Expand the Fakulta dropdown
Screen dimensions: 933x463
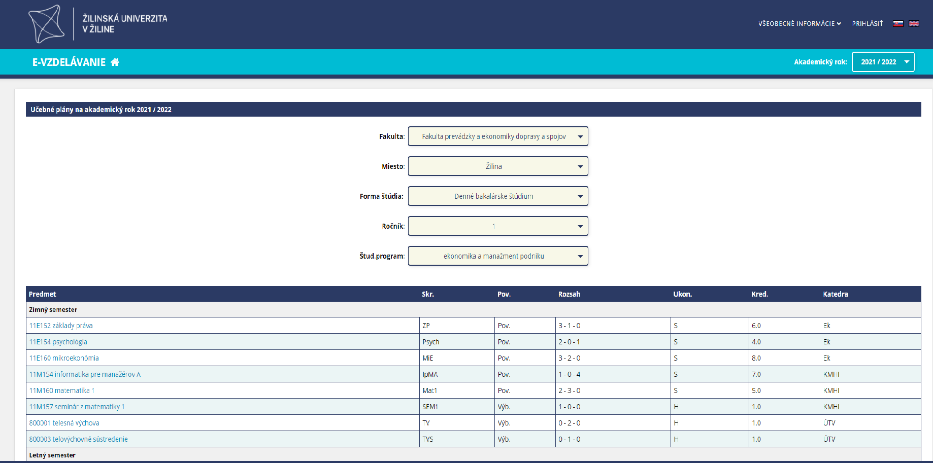[x=497, y=136]
